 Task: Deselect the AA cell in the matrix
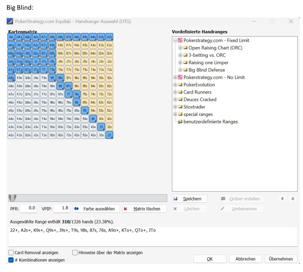point(11,37)
